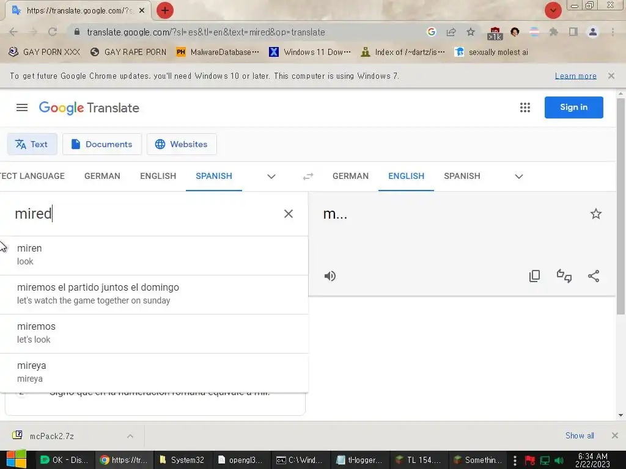Switch to the OK - Dis... taskbar window
Image resolution: width=626 pixels, height=469 pixels.
coord(65,460)
